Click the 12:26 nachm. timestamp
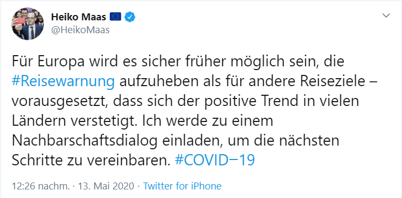Viewport: 402px width, 198px height. 41,186
